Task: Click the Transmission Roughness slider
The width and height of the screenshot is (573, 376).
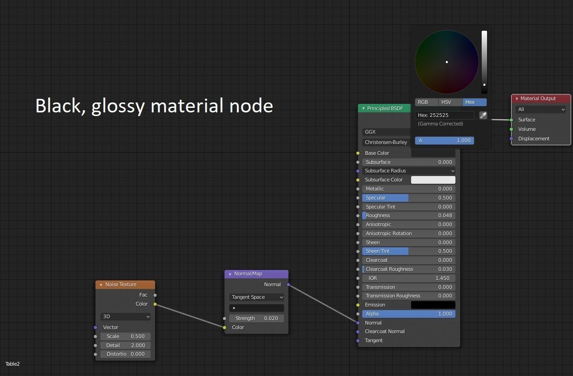Action: coord(409,296)
